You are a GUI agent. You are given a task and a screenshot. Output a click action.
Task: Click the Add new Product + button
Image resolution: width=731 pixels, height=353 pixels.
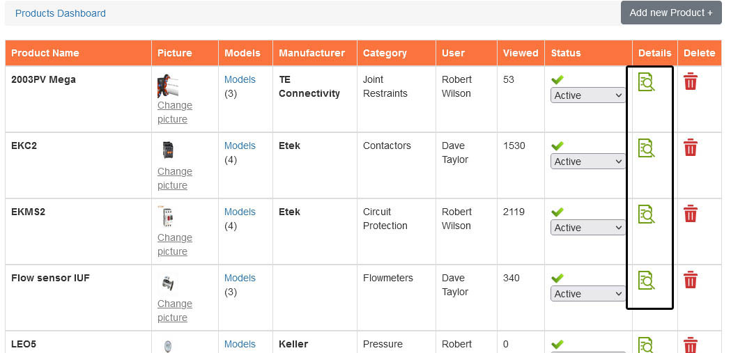tap(671, 13)
